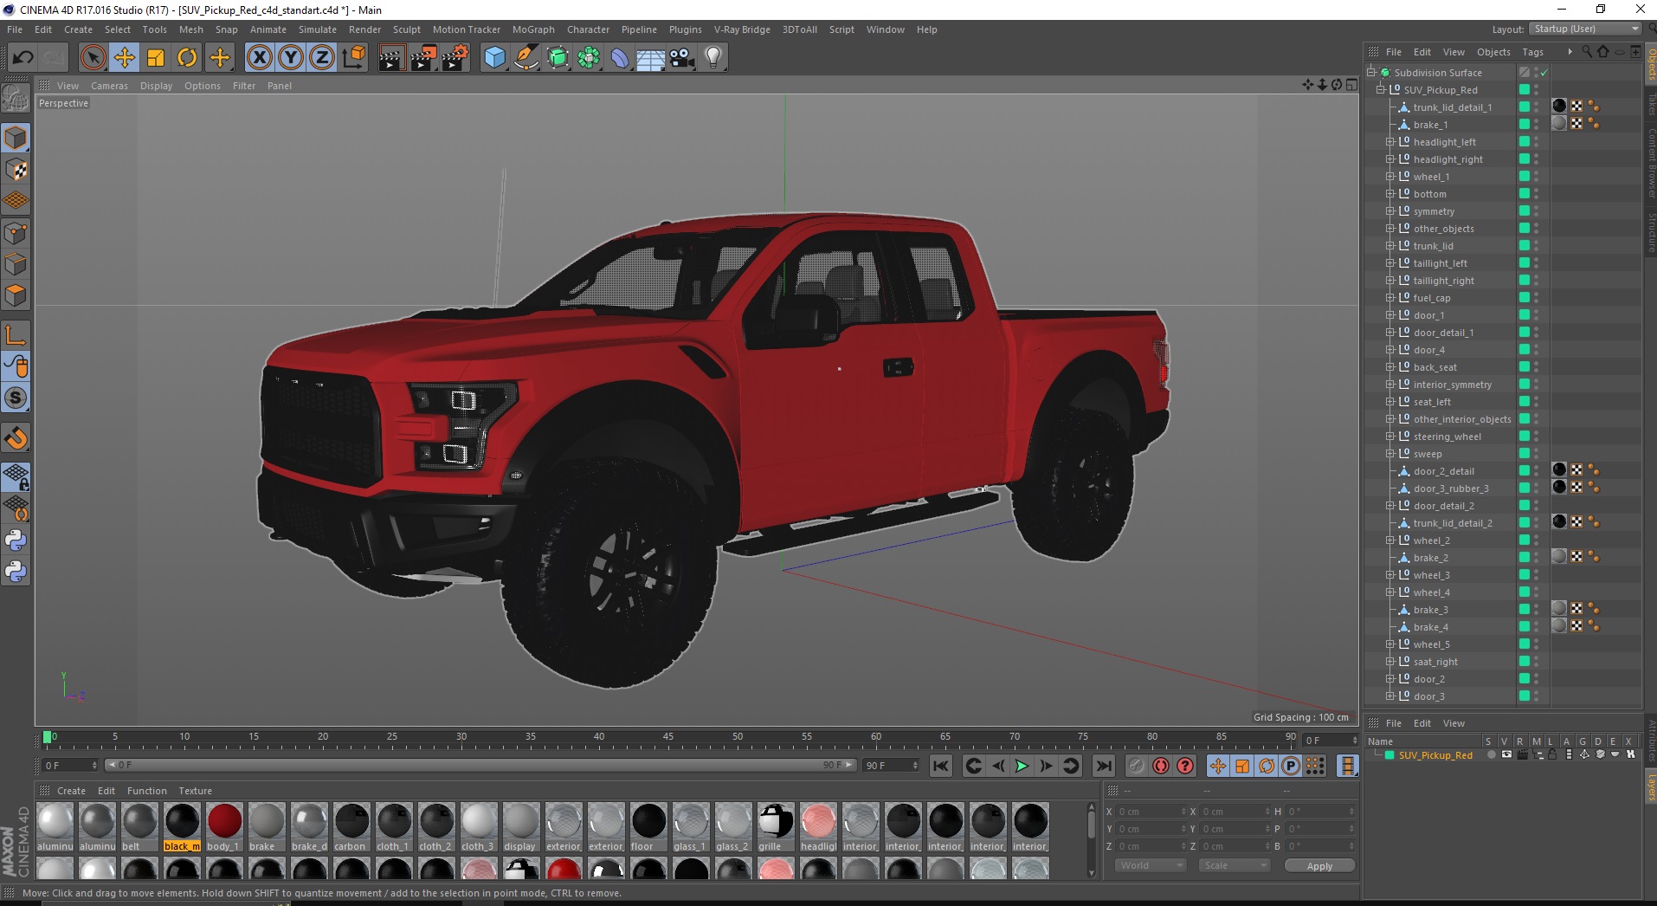The width and height of the screenshot is (1657, 906).
Task: Toggle layer square of back_seat
Action: [x=1525, y=366]
